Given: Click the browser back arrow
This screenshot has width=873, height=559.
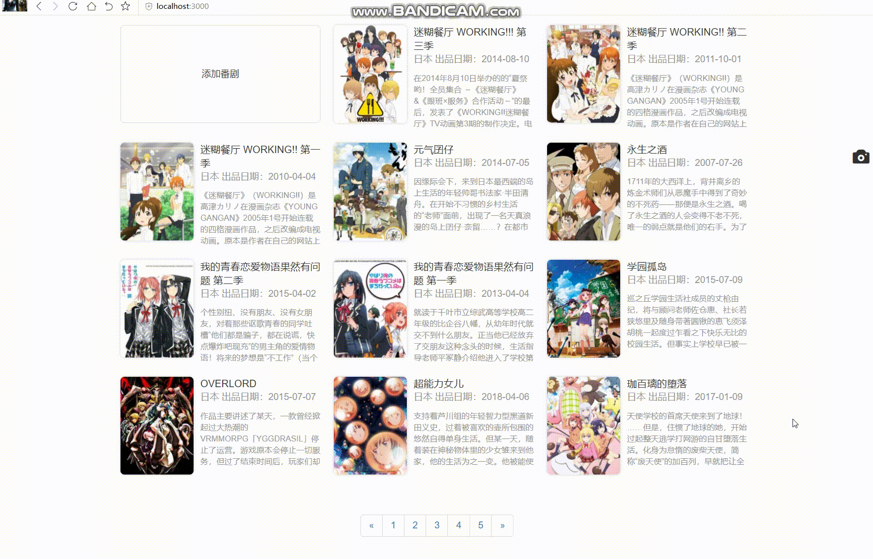Looking at the screenshot, I should tap(39, 6).
